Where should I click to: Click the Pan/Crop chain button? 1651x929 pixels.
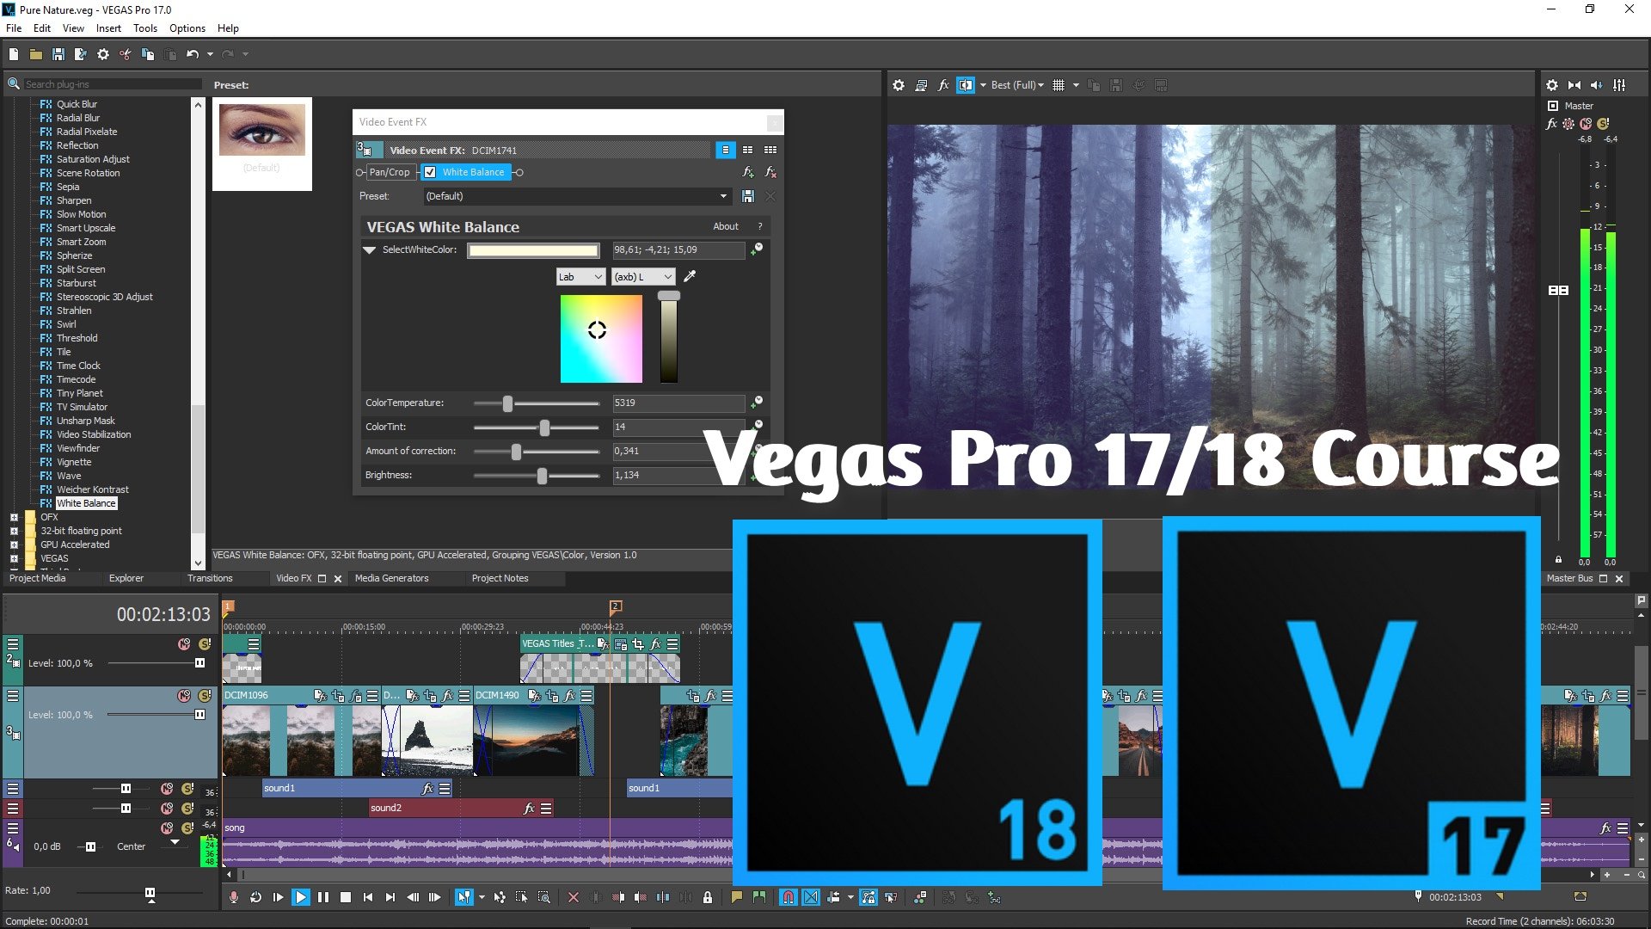(390, 172)
